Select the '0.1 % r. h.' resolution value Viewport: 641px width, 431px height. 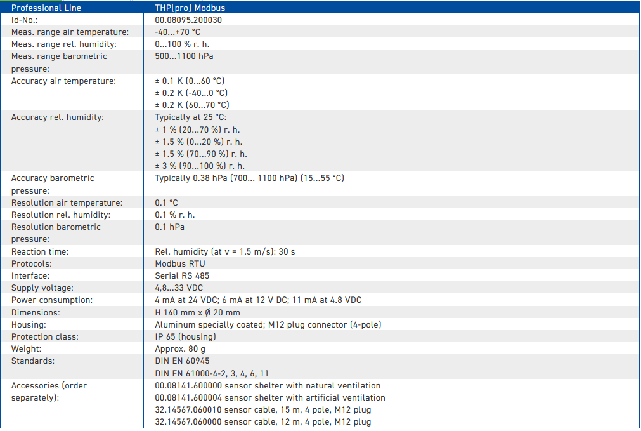coord(175,215)
